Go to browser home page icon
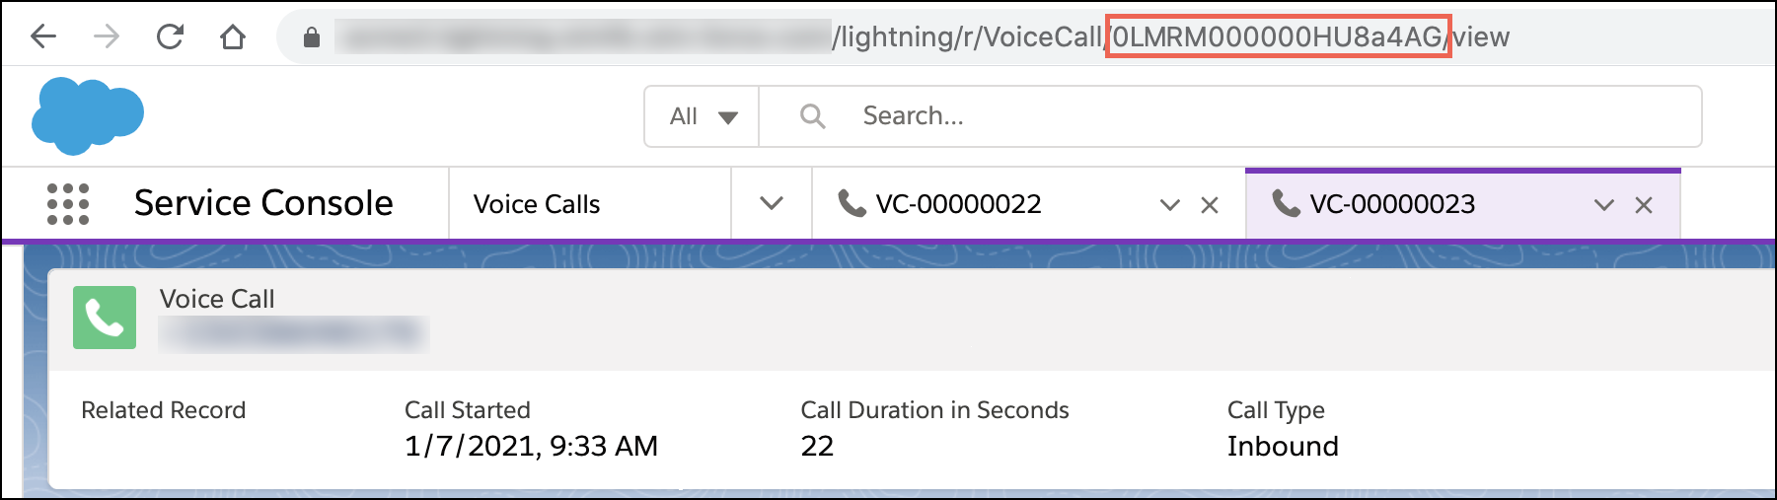This screenshot has width=1777, height=500. [x=233, y=37]
